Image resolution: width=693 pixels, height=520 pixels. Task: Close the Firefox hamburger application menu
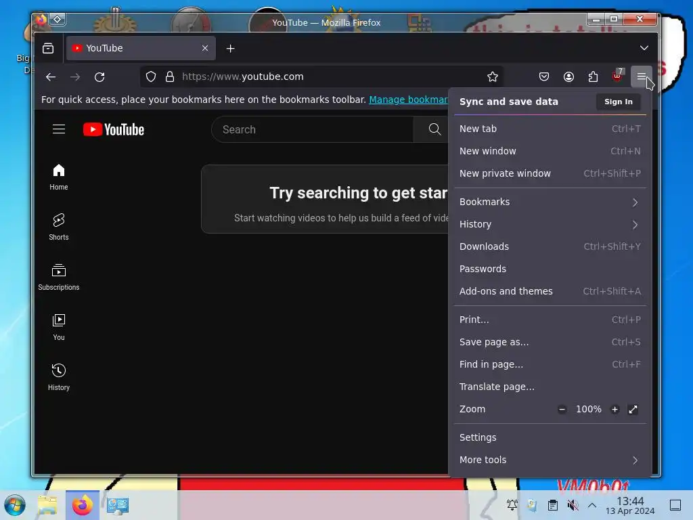point(642,77)
